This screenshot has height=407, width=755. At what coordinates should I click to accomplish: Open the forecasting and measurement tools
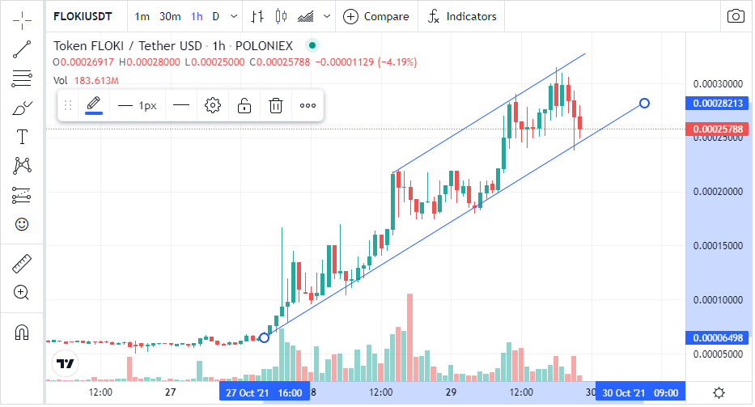click(x=22, y=195)
